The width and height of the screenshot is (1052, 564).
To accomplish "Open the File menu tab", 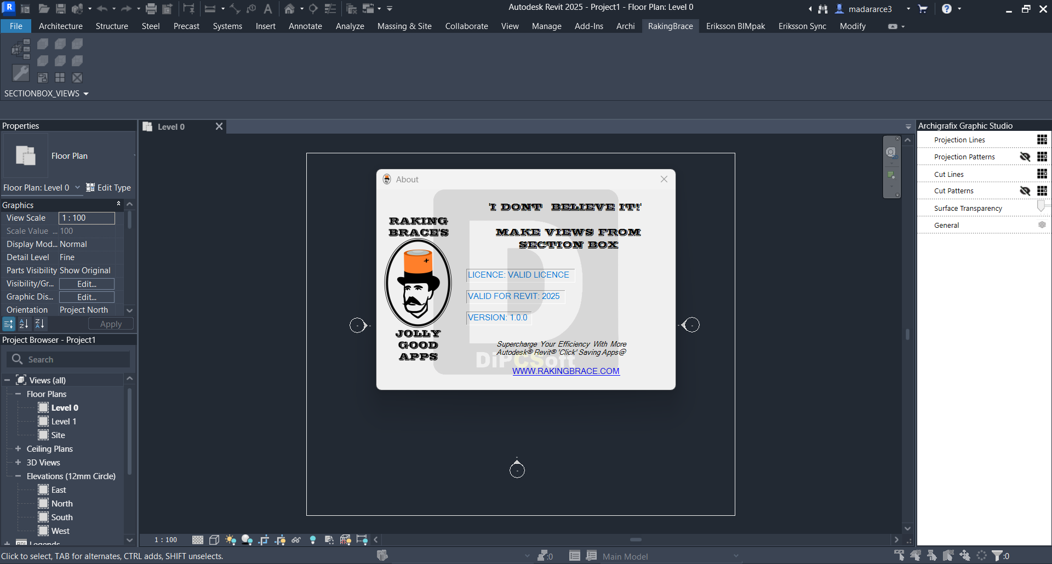I will coord(16,26).
